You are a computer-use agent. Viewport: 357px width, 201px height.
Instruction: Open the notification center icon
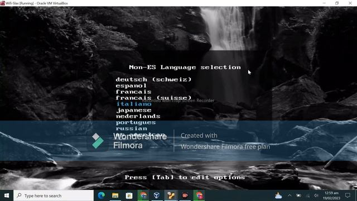(x=348, y=195)
